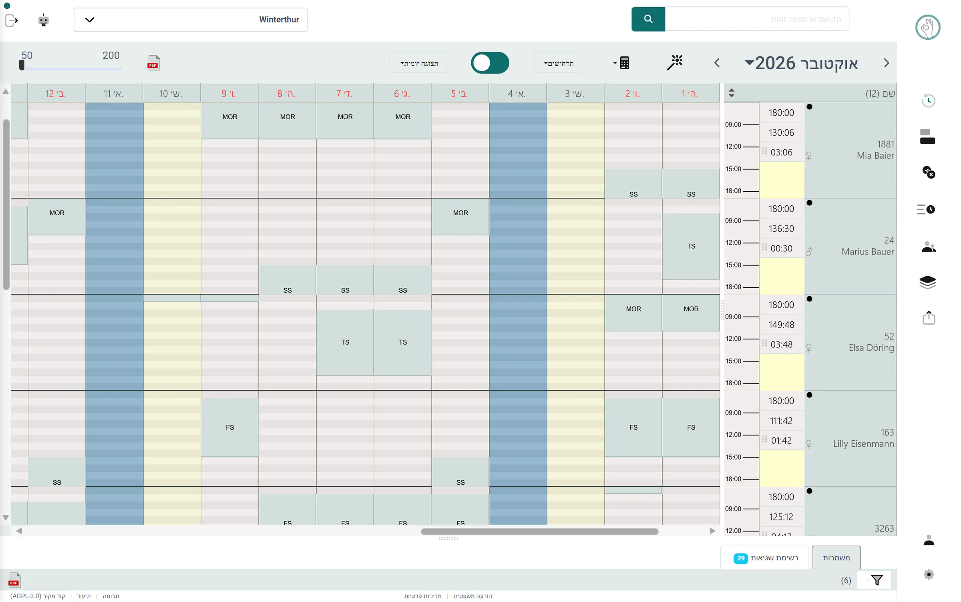The image size is (961, 602).
Task: Click the scroll-down arrow of vertical scrollbar
Action: click(x=6, y=517)
